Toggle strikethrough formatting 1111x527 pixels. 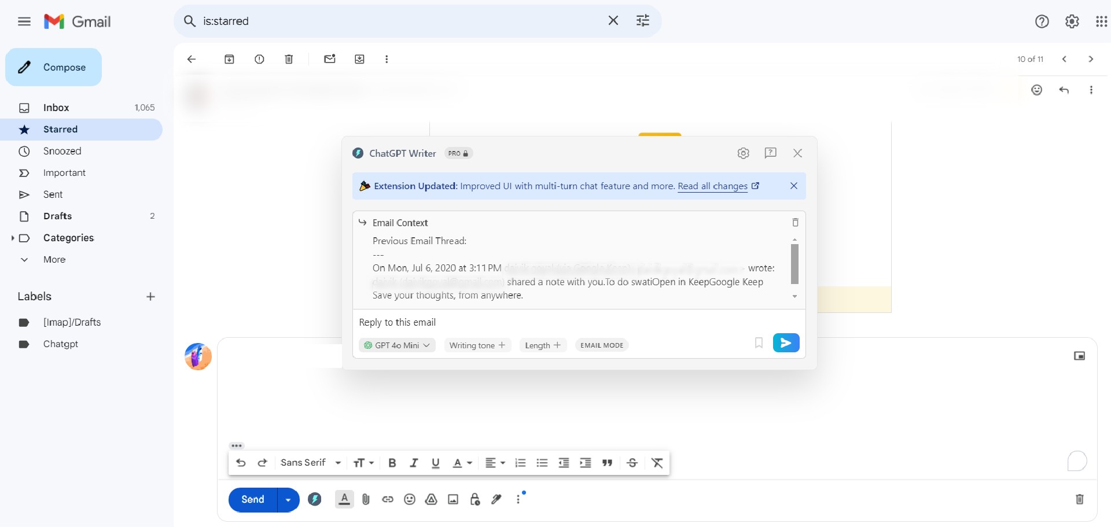pos(632,463)
